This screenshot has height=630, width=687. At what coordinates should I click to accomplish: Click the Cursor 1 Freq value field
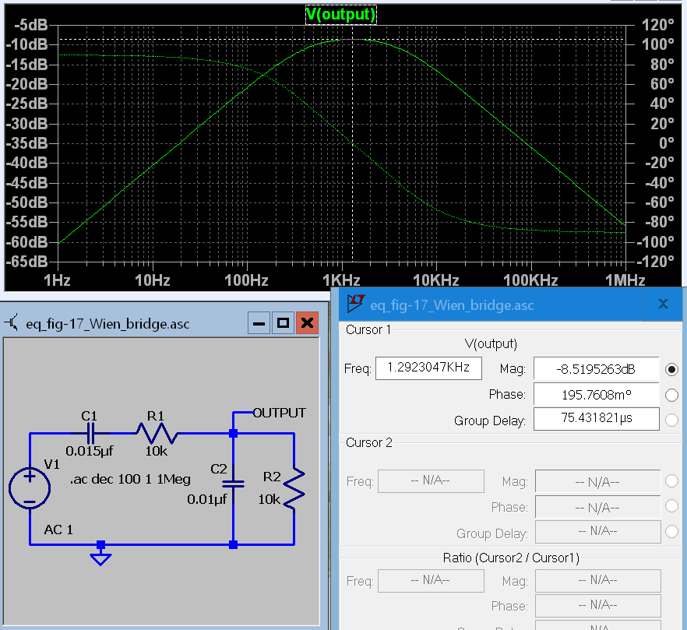coord(428,368)
